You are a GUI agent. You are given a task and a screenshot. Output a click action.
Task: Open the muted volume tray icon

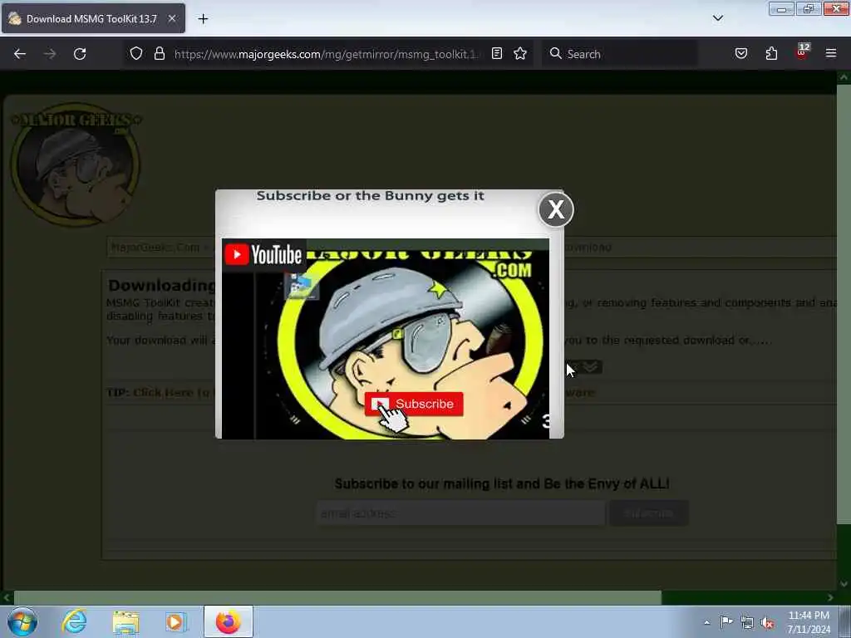pos(767,623)
